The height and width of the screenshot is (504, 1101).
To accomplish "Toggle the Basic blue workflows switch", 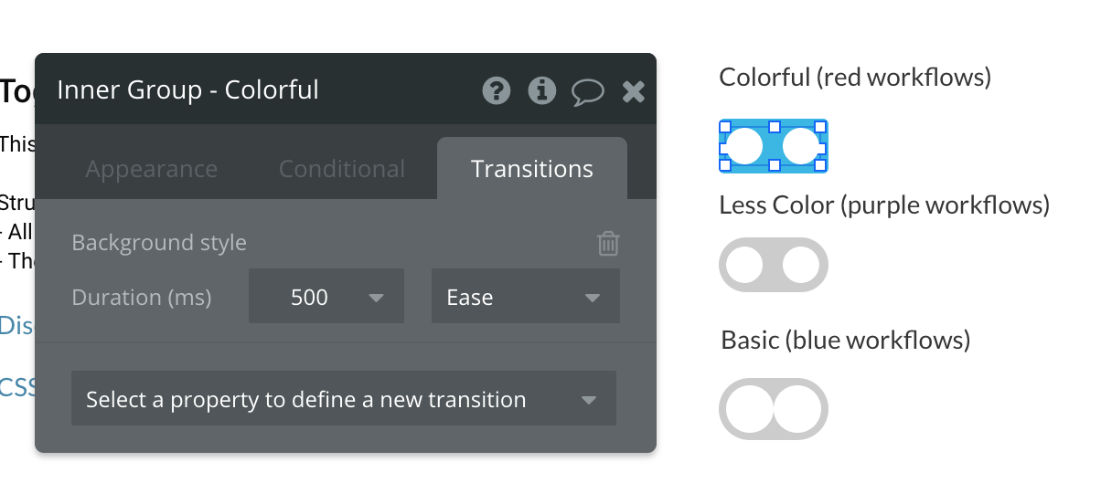I will click(x=773, y=409).
